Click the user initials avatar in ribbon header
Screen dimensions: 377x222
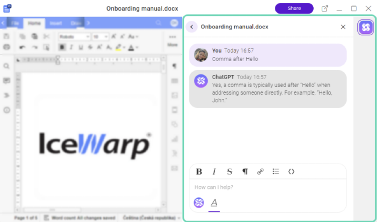174,23
